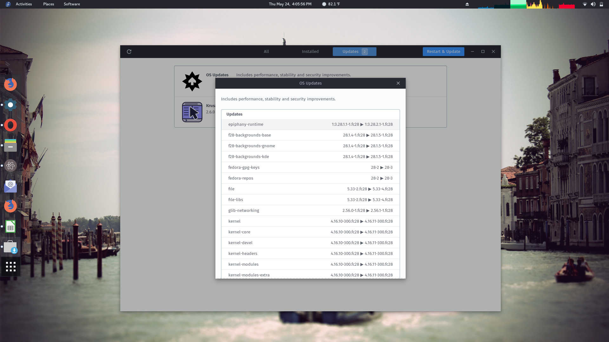The image size is (609, 342).
Task: Switch to the Installed tab
Action: click(310, 52)
